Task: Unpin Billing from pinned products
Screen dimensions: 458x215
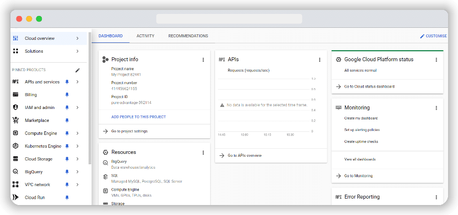Action: (x=67, y=95)
